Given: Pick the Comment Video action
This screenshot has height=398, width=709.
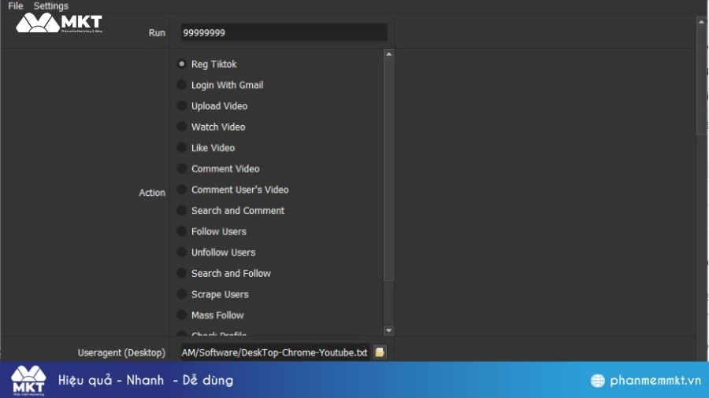Looking at the screenshot, I should 218,169.
